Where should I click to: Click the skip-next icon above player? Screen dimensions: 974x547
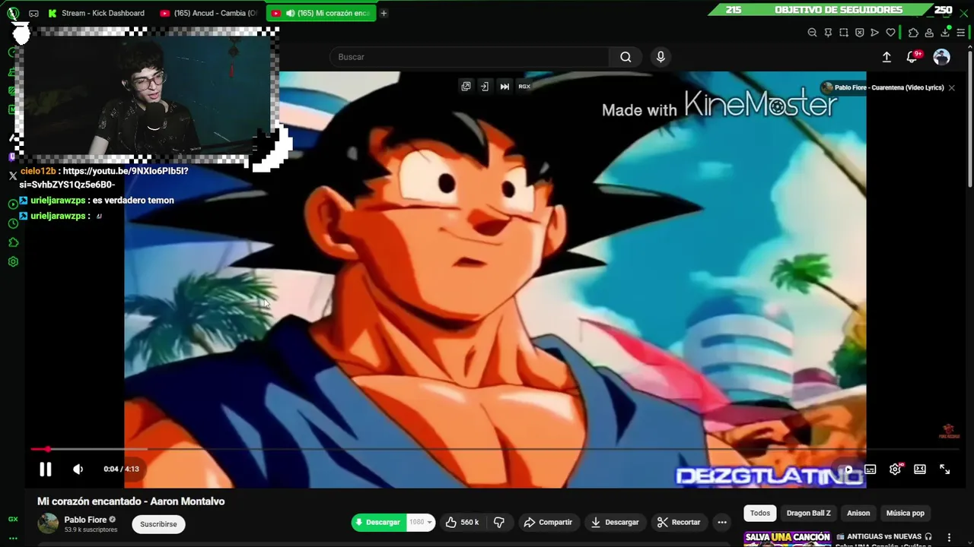(x=505, y=87)
